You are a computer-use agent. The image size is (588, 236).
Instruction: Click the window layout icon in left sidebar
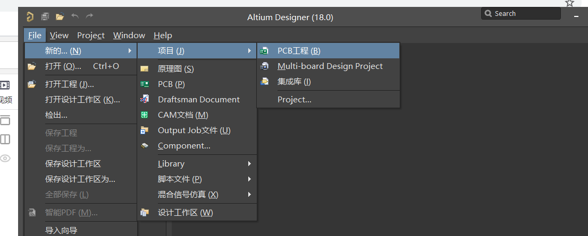(5, 120)
